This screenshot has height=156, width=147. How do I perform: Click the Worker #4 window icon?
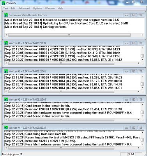pos(6,128)
